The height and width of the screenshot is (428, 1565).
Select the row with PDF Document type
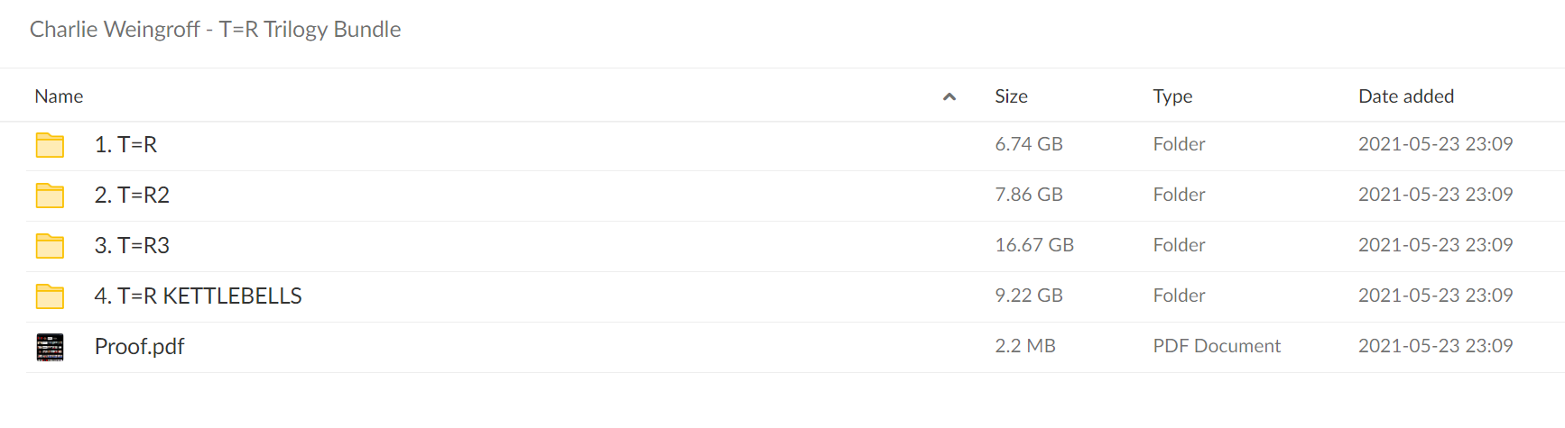point(795,347)
